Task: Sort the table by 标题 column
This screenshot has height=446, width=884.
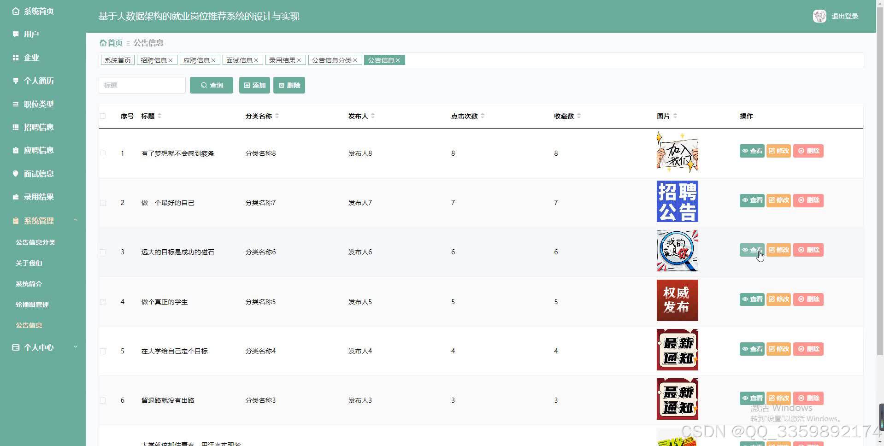Action: pos(159,116)
